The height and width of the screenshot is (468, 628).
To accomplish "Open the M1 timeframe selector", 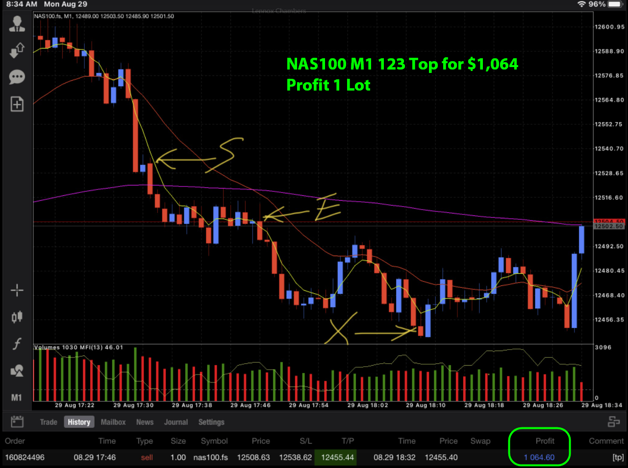I will click(x=17, y=398).
